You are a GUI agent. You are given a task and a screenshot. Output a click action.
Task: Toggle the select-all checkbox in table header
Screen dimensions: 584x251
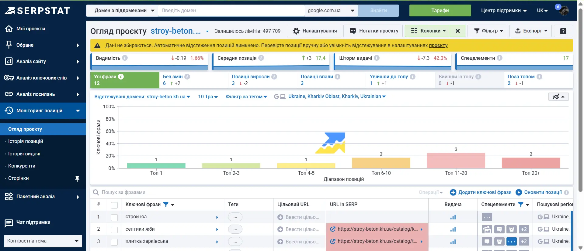tap(114, 205)
